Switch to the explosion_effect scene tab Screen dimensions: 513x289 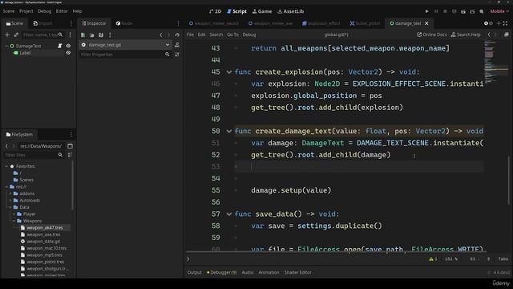click(321, 23)
